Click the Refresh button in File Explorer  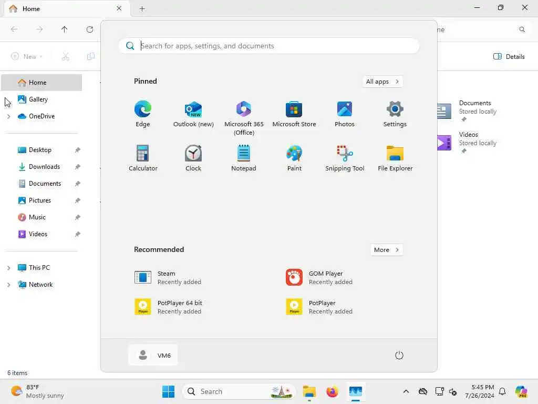coord(89,29)
